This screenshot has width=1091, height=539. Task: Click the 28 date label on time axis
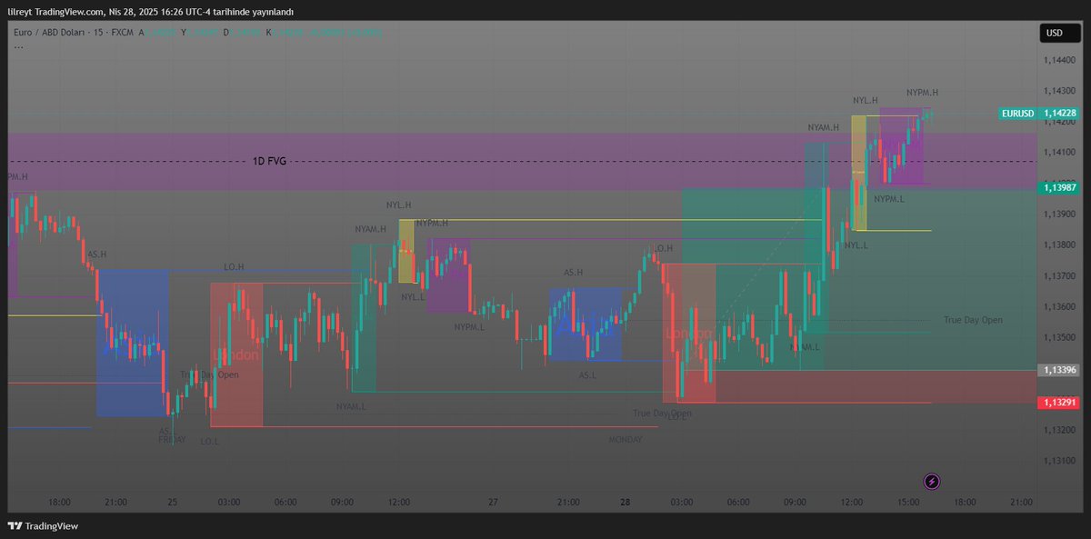click(x=626, y=502)
